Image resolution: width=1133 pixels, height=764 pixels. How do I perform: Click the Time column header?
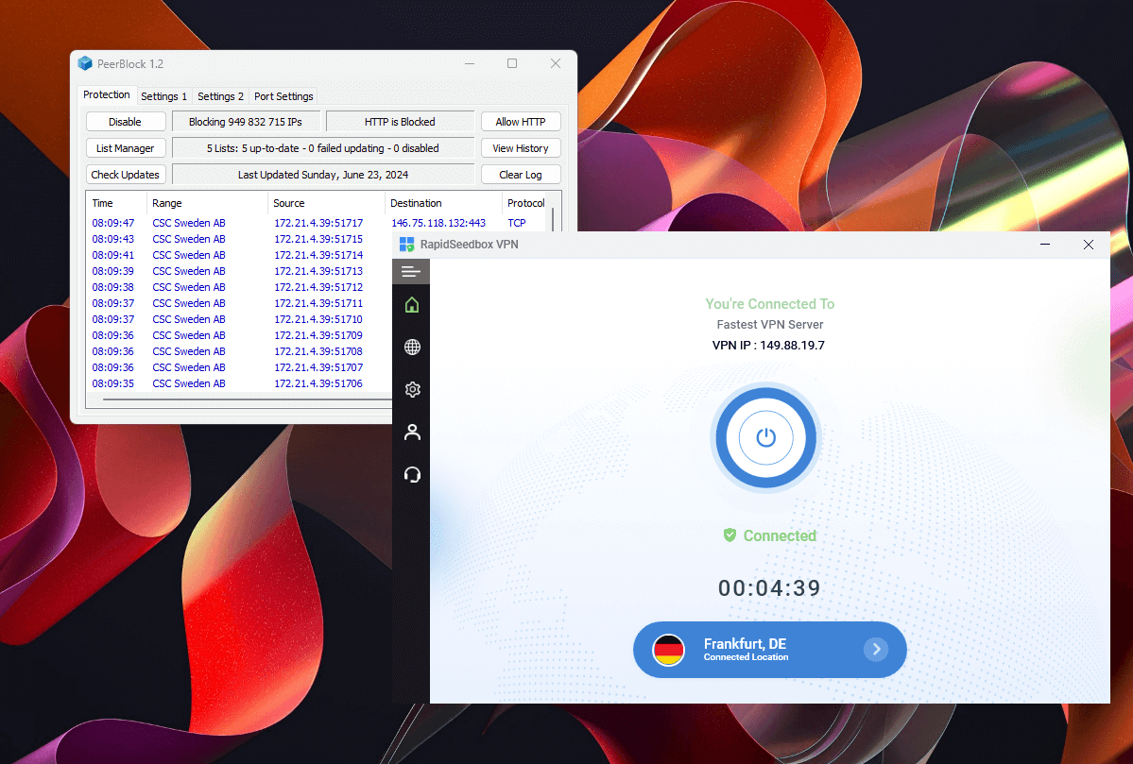point(116,203)
